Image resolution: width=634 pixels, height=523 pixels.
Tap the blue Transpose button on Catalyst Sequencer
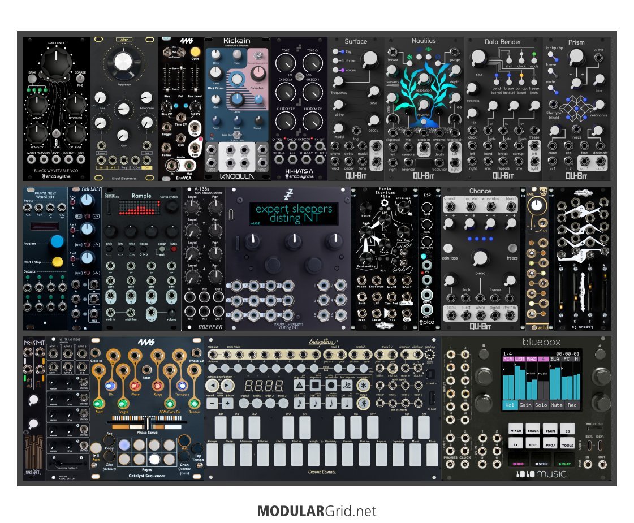pyautogui.click(x=182, y=386)
